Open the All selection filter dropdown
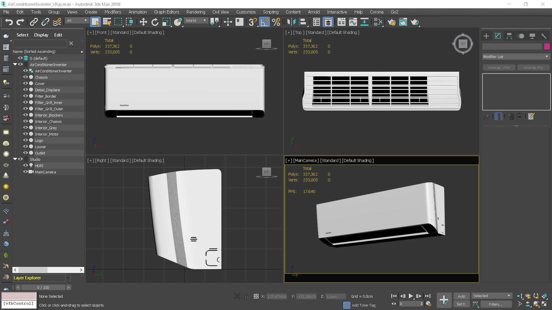 tap(77, 21)
